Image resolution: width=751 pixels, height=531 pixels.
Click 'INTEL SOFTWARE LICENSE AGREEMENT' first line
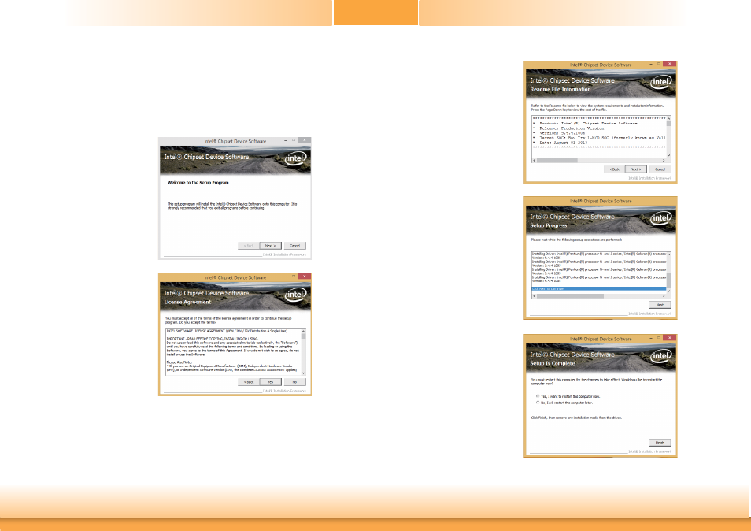[227, 331]
